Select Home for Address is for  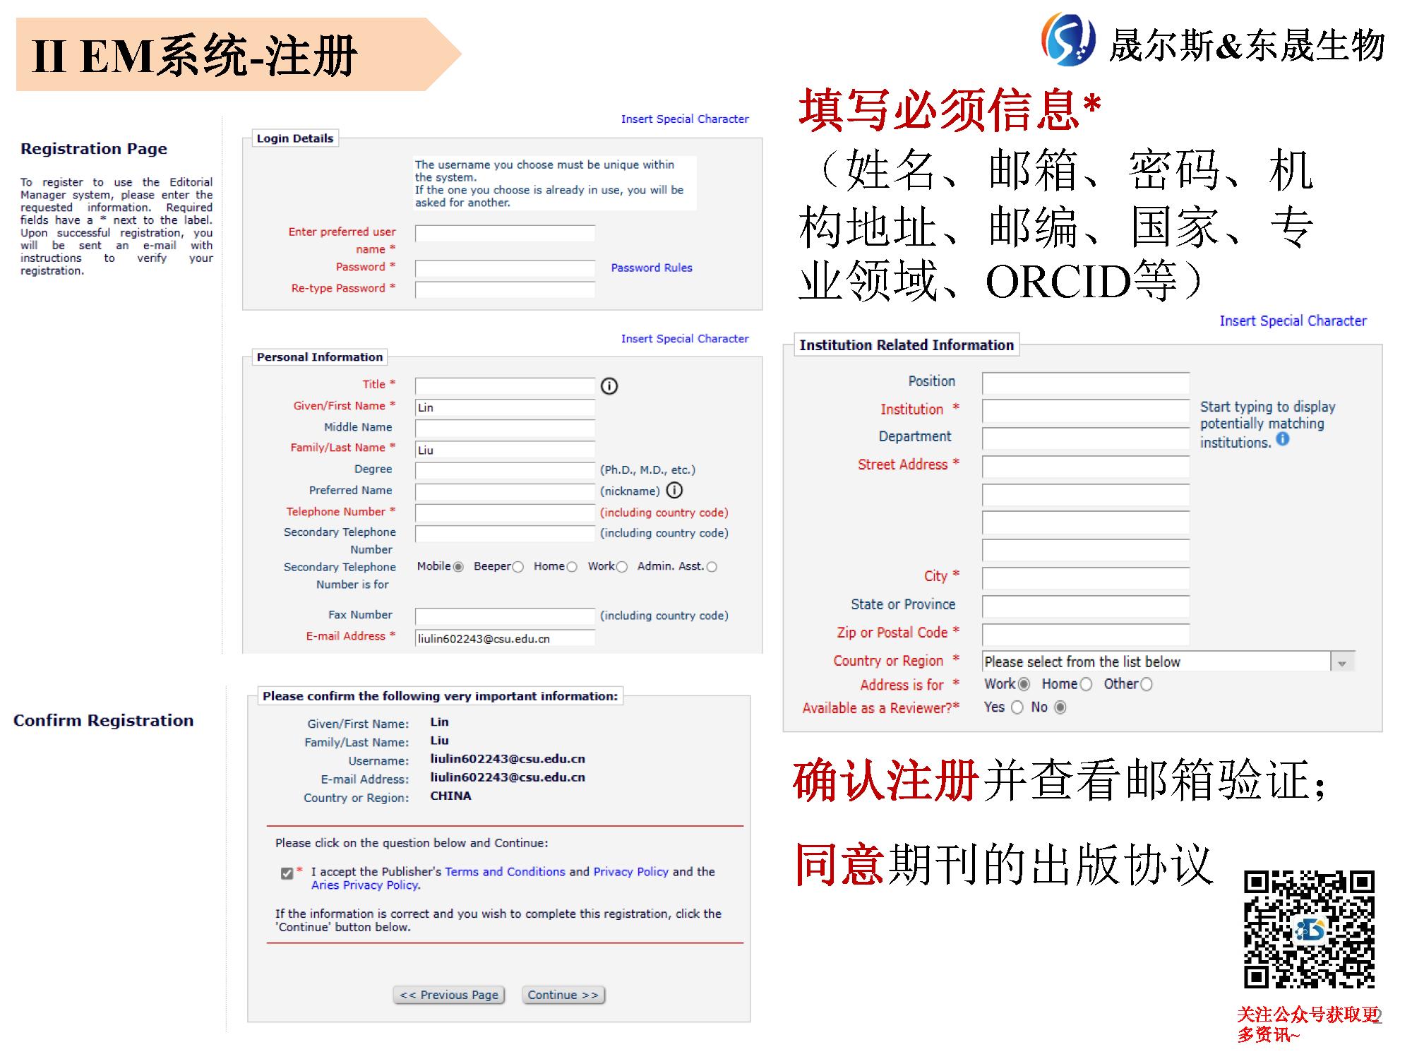(x=1086, y=684)
